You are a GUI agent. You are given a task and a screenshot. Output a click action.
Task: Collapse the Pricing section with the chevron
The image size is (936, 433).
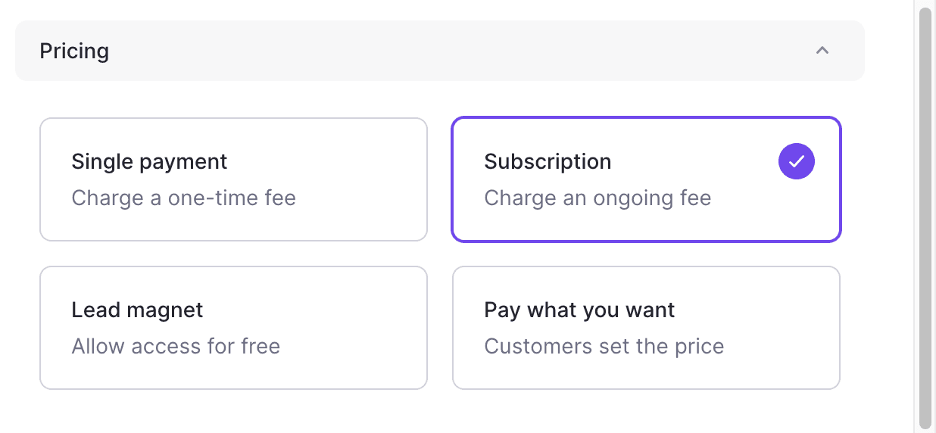click(822, 51)
